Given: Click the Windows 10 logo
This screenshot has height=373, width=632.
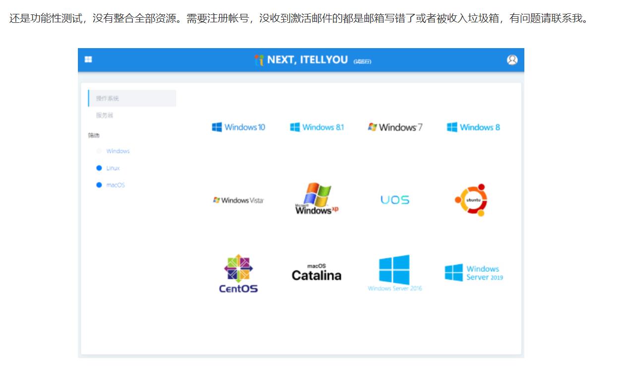Looking at the screenshot, I should pos(239,127).
